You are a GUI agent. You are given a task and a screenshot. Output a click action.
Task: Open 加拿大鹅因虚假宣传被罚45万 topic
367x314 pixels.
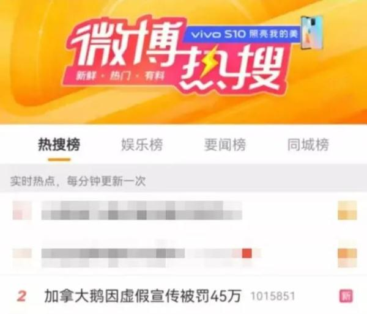pyautogui.click(x=143, y=296)
